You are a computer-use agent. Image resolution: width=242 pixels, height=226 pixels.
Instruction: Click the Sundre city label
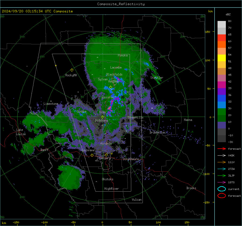pyautogui.click(x=81, y=111)
